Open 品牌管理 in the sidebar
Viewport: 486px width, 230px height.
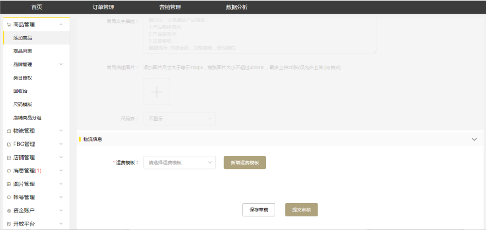point(23,65)
